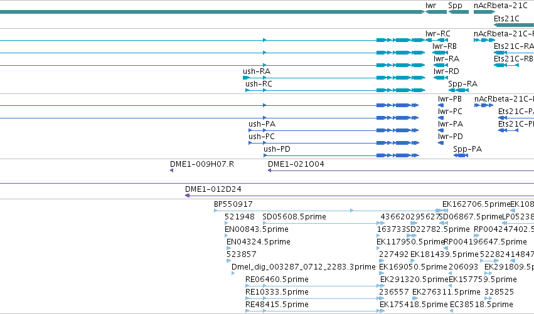Click the BP550917 EST label
This screenshot has width=534, height=314.
click(x=233, y=204)
